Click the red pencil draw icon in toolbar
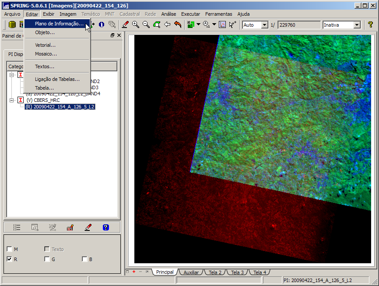Image resolution: width=379 pixels, height=286 pixels. pyautogui.click(x=125, y=25)
